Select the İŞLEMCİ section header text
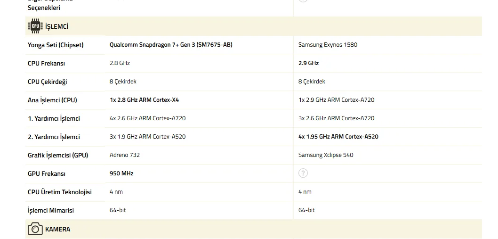The image size is (498, 239). [56, 26]
